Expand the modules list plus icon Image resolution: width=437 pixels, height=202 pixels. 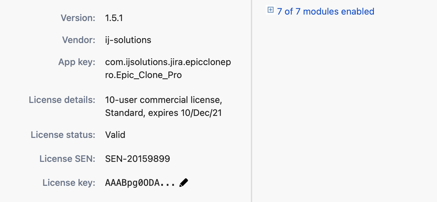[x=270, y=10]
